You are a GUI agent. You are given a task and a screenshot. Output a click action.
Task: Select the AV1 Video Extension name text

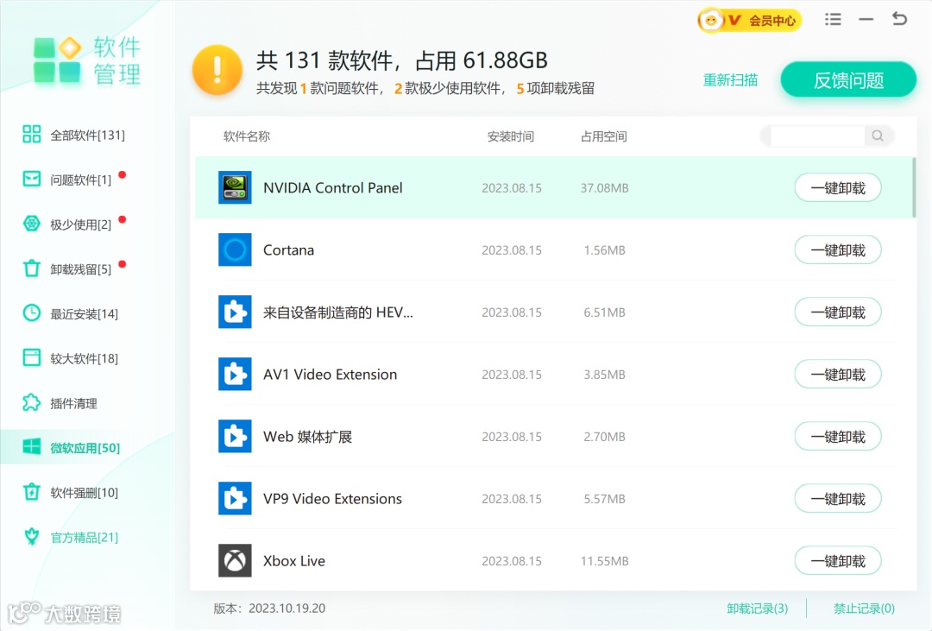tap(330, 374)
